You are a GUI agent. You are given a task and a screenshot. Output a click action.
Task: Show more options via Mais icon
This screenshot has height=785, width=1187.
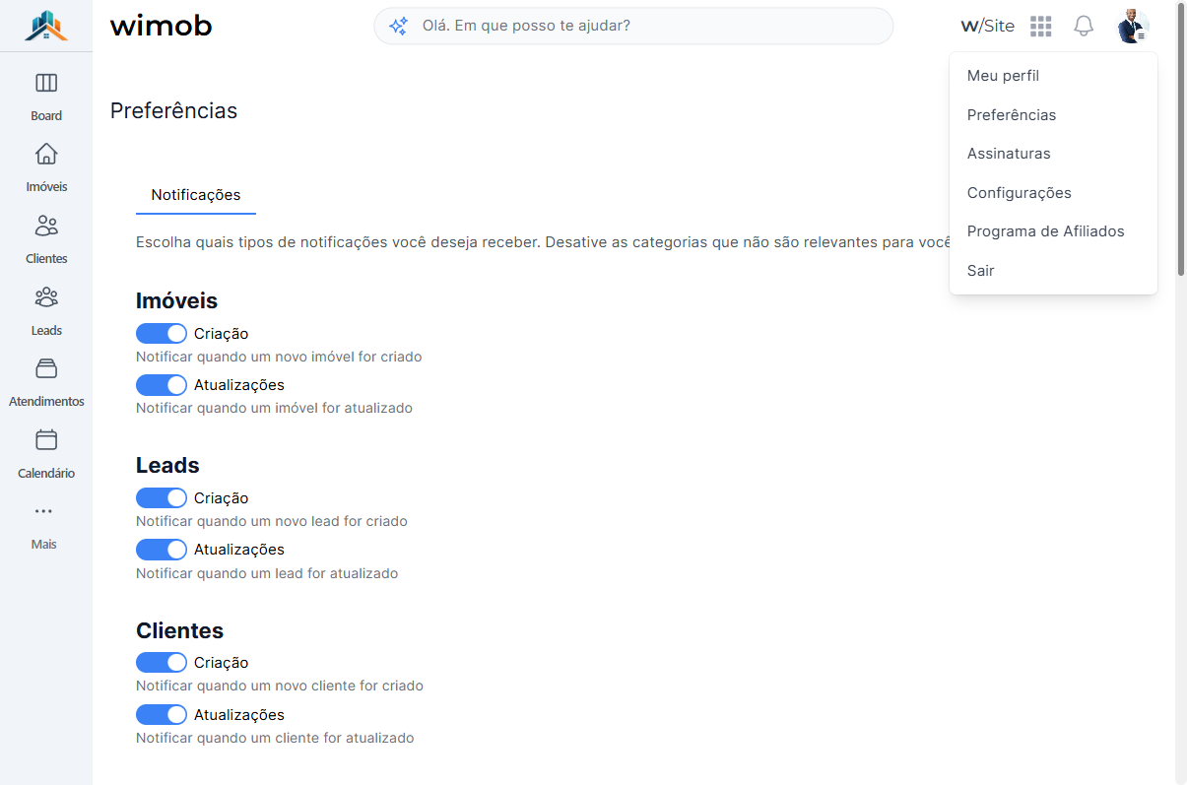pyautogui.click(x=43, y=511)
